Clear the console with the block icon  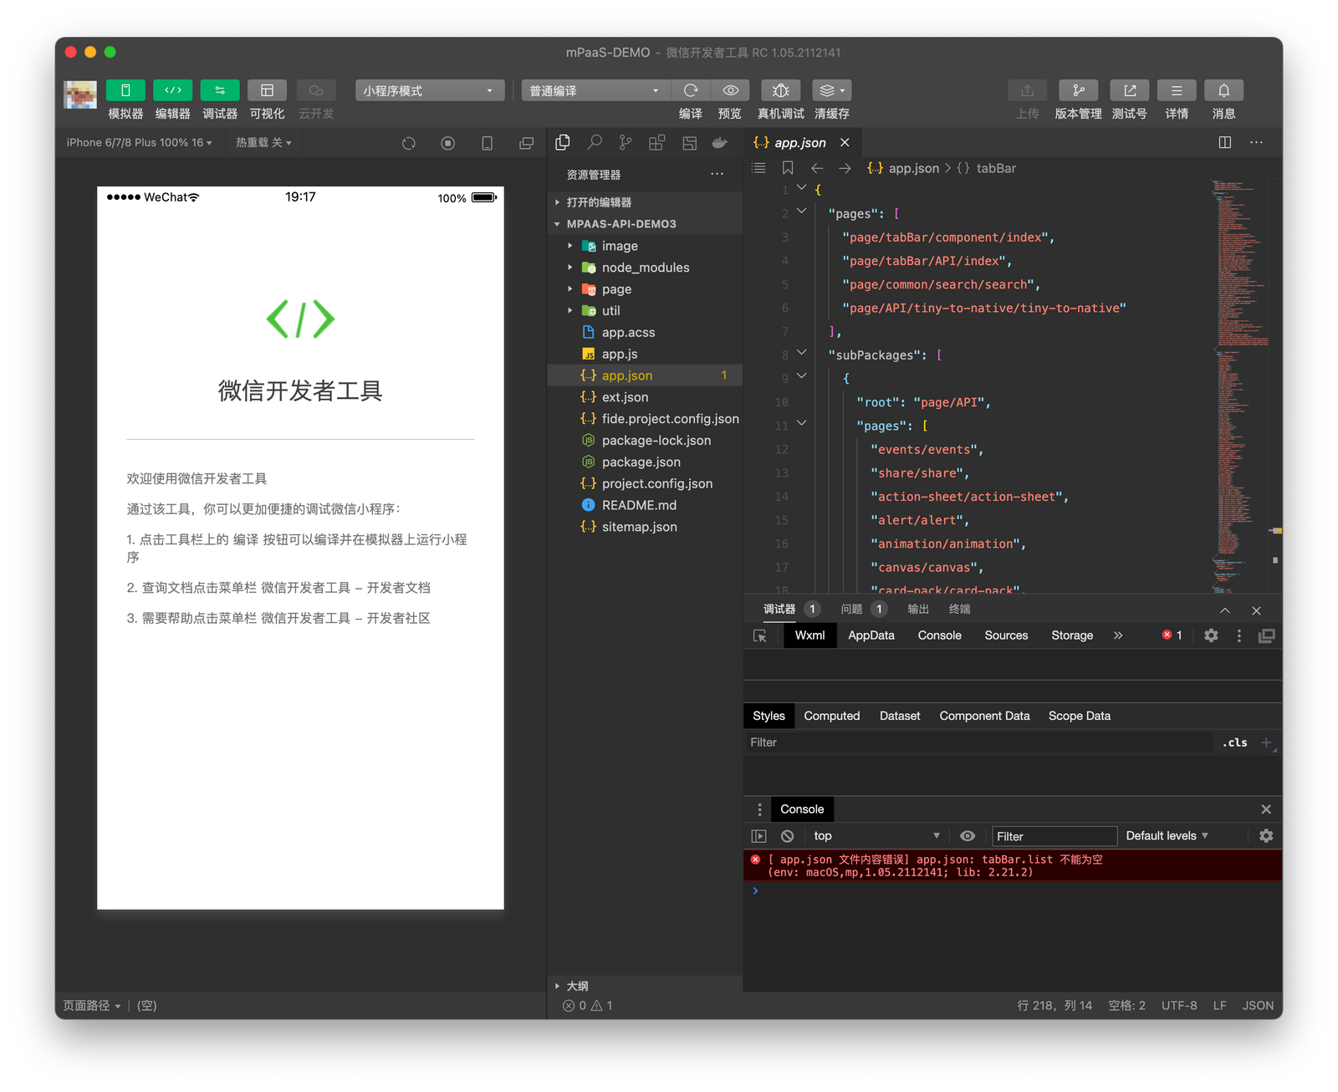788,836
